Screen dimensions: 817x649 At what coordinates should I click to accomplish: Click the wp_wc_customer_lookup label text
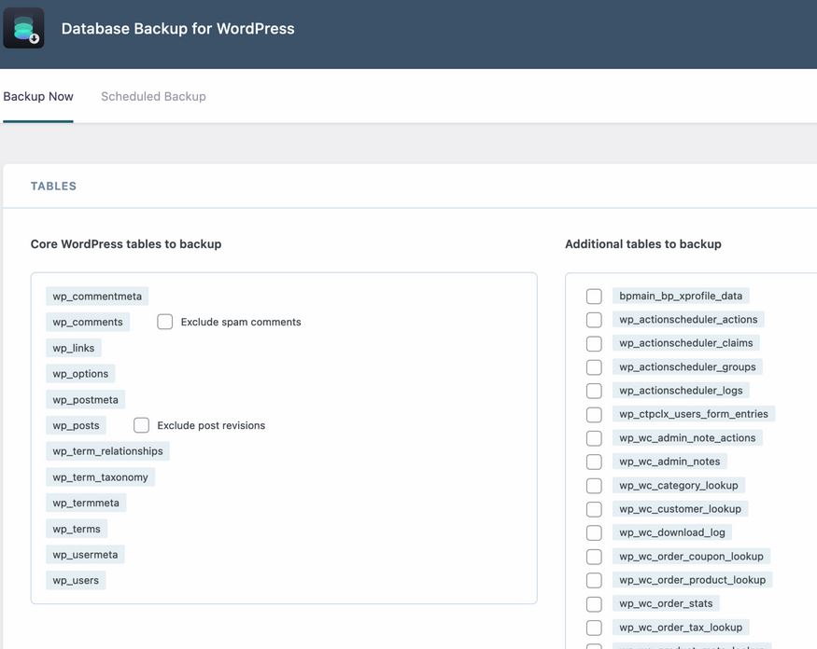680,509
